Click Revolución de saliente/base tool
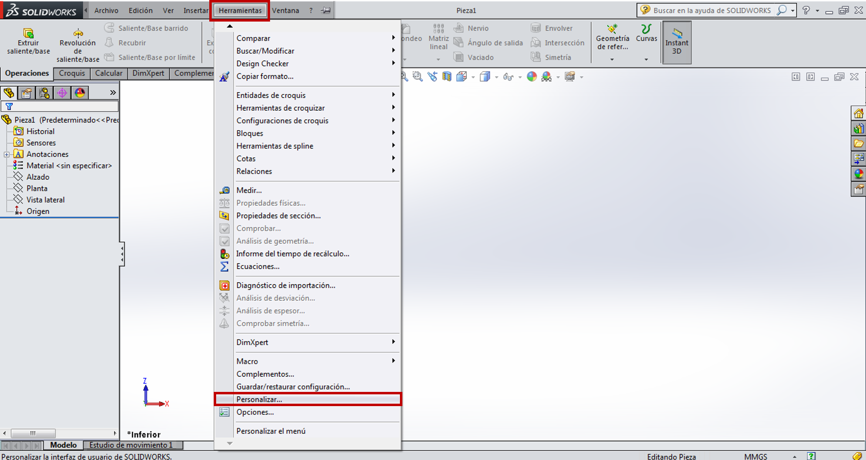The height and width of the screenshot is (460, 866). coord(77,45)
